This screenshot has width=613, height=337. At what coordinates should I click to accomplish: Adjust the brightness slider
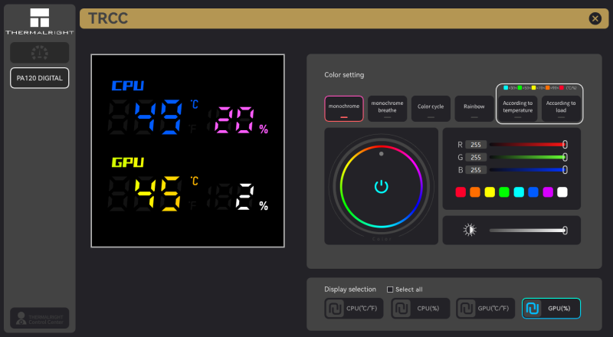click(x=528, y=231)
